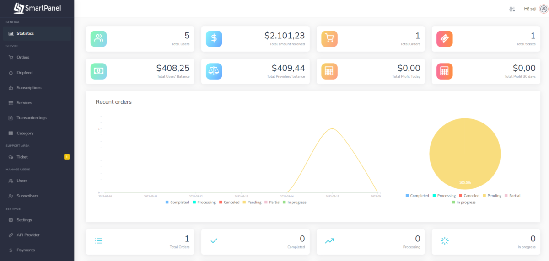Click the Subscribers icon in sidebar
549x261 pixels.
11,196
